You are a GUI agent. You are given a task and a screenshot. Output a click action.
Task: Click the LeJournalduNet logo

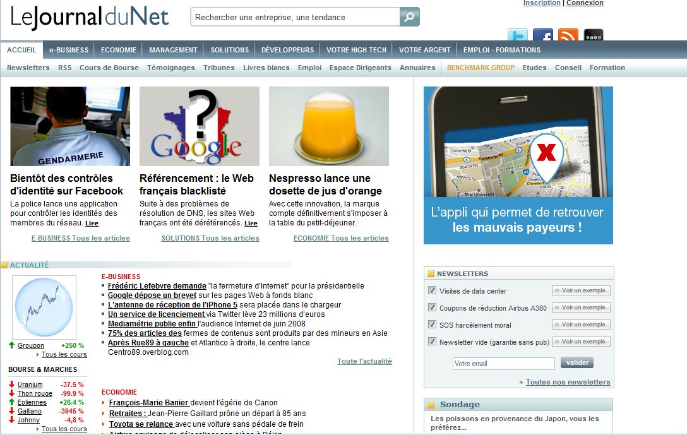89,18
